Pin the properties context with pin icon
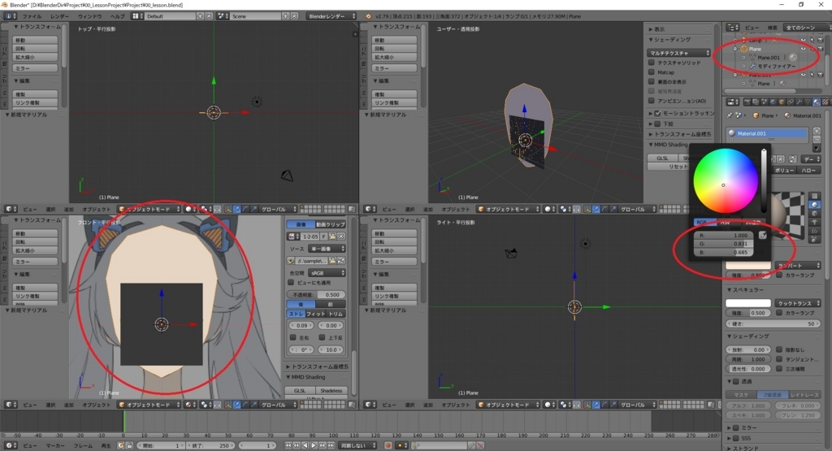This screenshot has width=832, height=451. (x=730, y=115)
